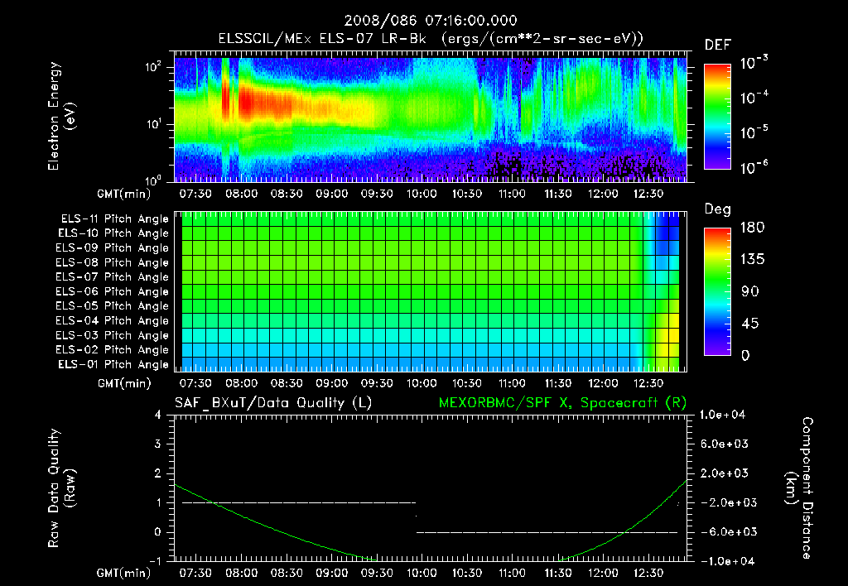Click the DEF color scale bar

pyautogui.click(x=717, y=116)
